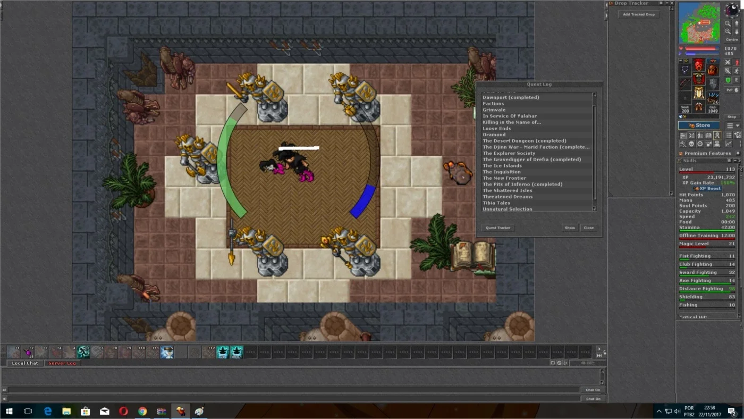The width and height of the screenshot is (744, 419).
Task: Show hidden system tray icons
Action: tap(660, 411)
